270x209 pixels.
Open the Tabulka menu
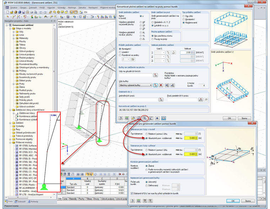click(82, 7)
